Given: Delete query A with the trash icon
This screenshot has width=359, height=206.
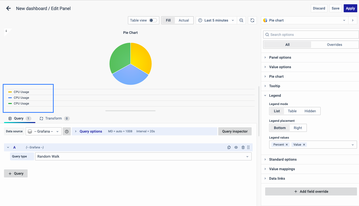Looking at the screenshot, I should coord(243,147).
